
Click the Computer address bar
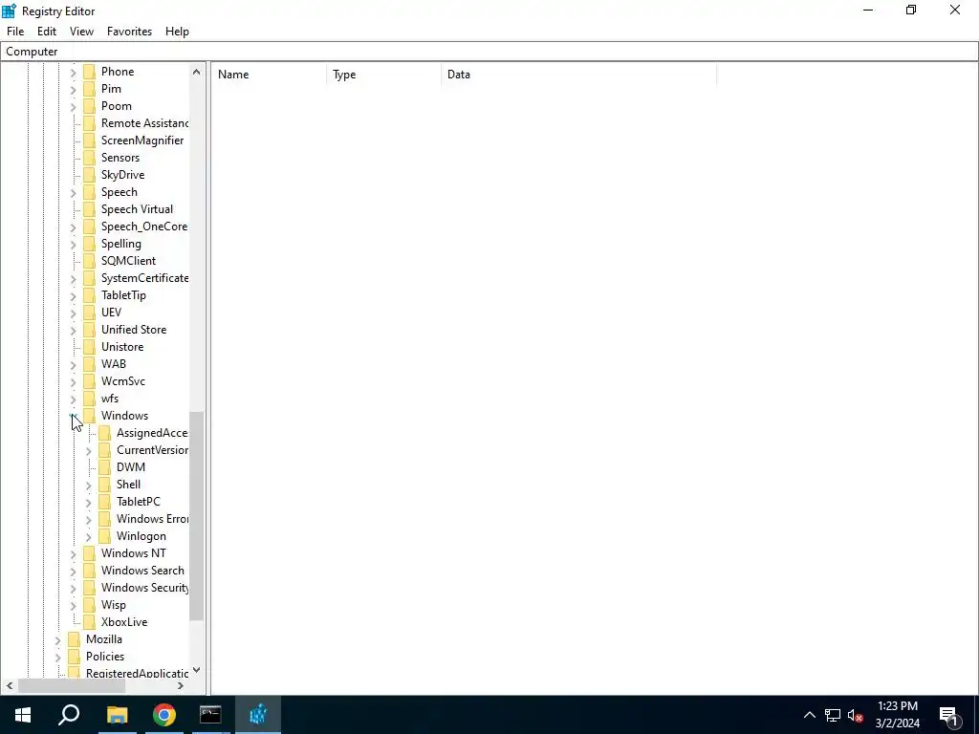pyautogui.click(x=489, y=52)
